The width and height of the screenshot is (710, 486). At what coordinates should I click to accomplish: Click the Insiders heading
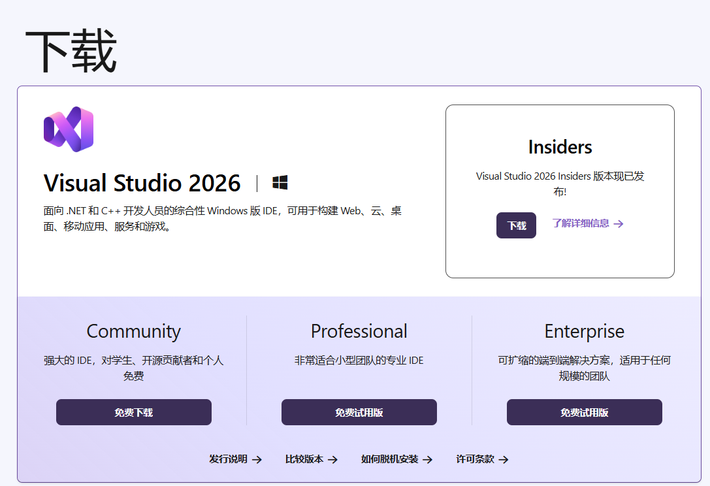coord(560,147)
